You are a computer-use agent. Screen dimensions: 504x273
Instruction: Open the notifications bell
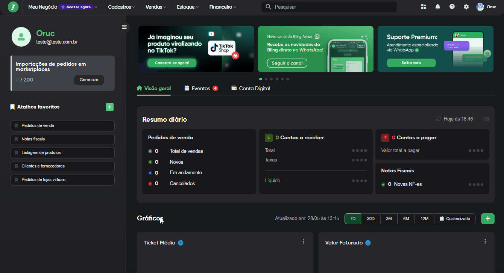pos(438,7)
